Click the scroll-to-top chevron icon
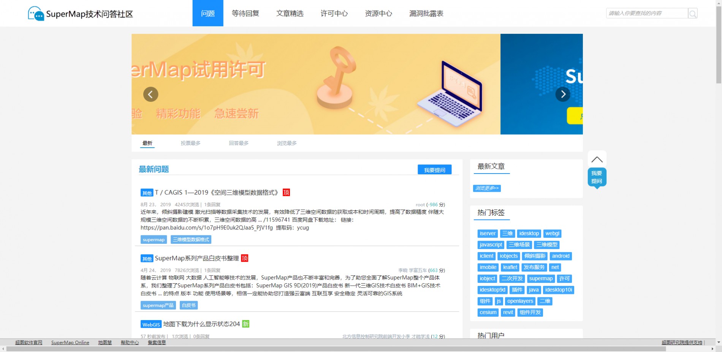Screen dimensions: 722x352 click(x=597, y=159)
